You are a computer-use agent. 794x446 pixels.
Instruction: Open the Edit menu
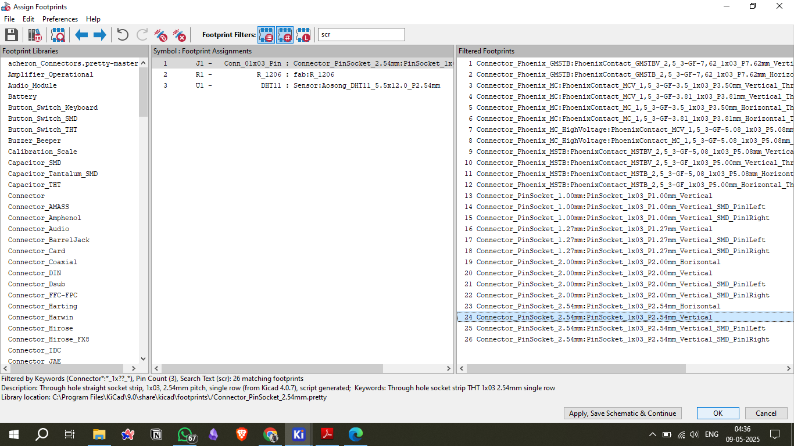click(28, 19)
